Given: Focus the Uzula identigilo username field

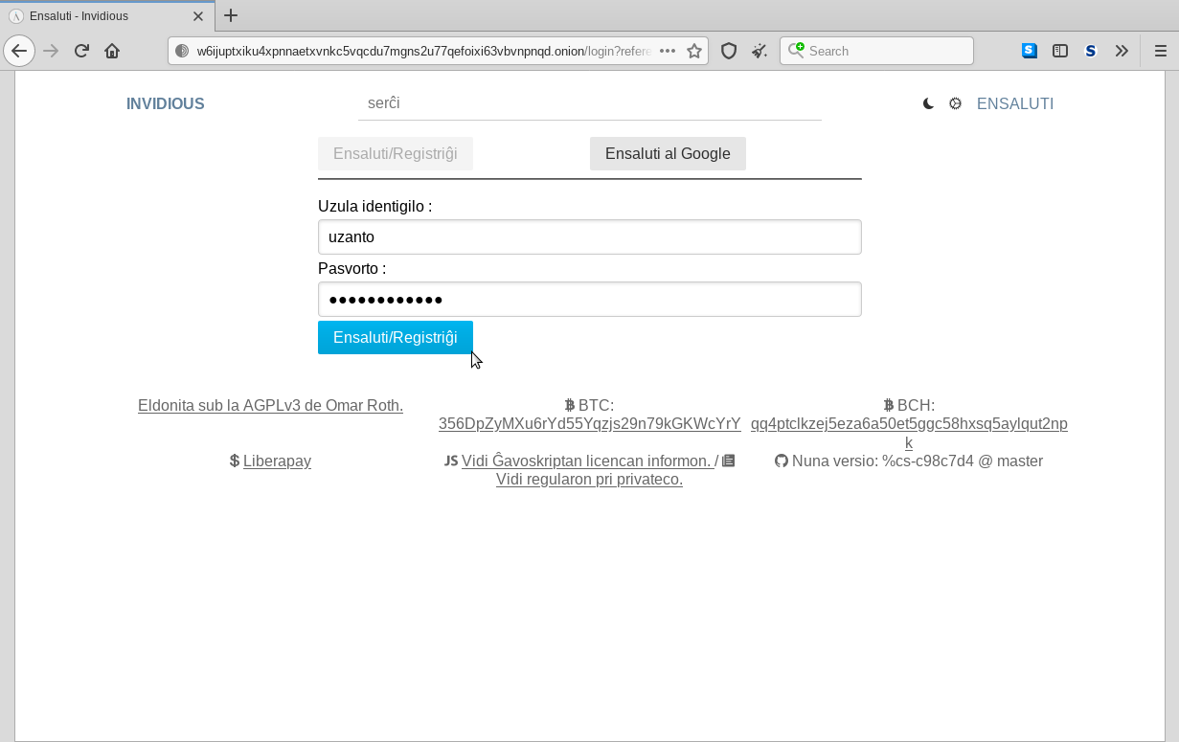Looking at the screenshot, I should tap(589, 237).
